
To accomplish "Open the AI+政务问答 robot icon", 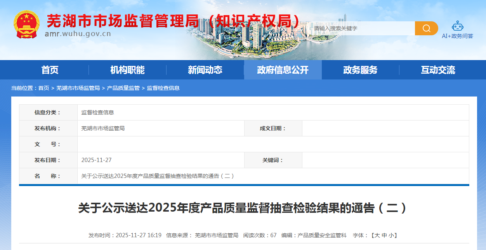I will 457,26.
